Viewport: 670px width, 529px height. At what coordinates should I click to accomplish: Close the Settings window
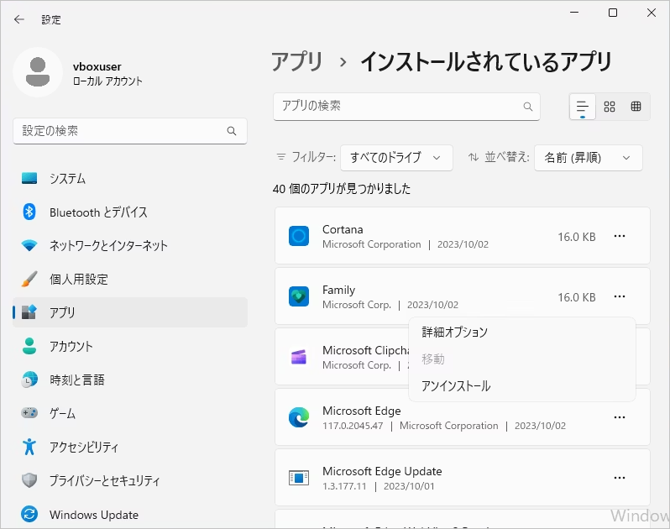652,13
